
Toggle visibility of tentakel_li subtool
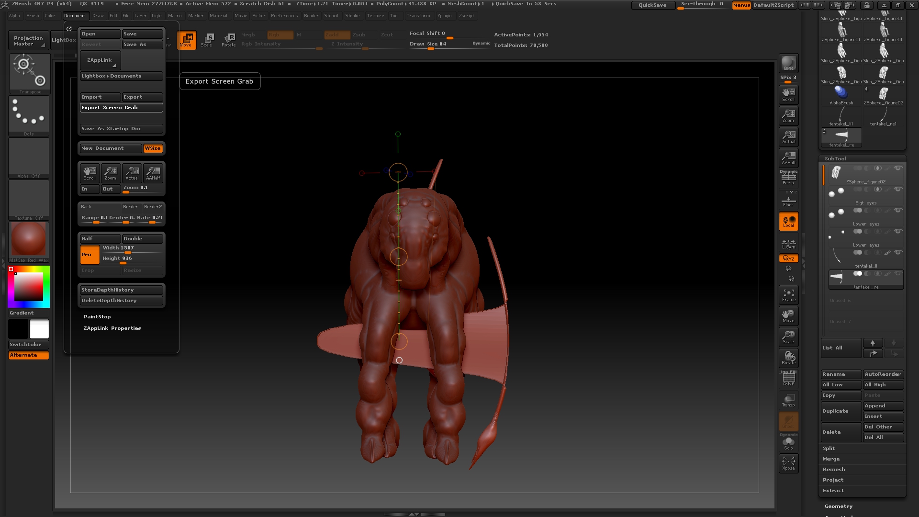tap(898, 252)
